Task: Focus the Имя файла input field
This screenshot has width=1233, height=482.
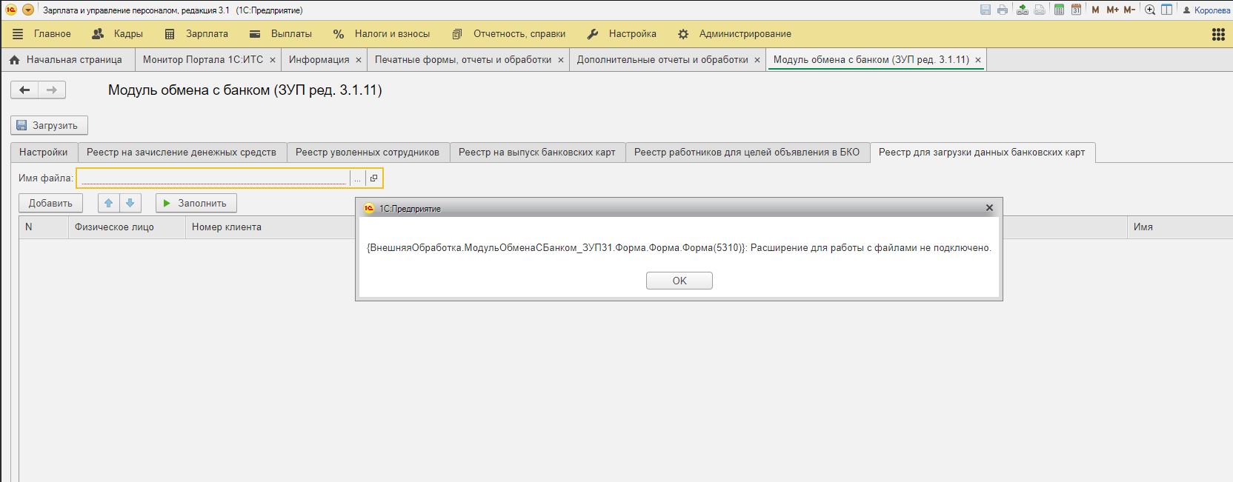Action: tap(213, 178)
